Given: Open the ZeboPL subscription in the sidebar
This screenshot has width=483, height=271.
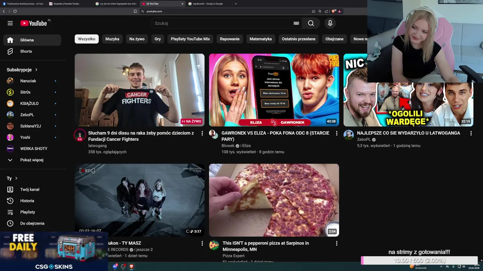Looking at the screenshot, I should tap(32, 115).
